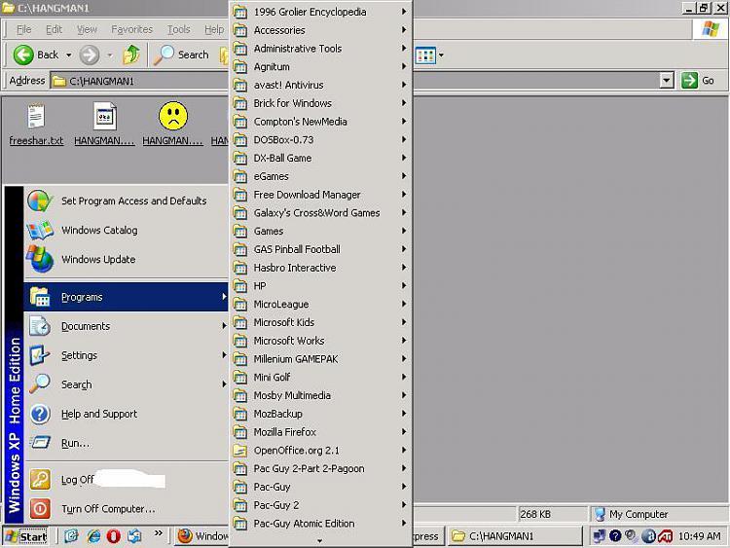Select Programs in the Start menu
Screen dimensions: 730x548
point(126,297)
